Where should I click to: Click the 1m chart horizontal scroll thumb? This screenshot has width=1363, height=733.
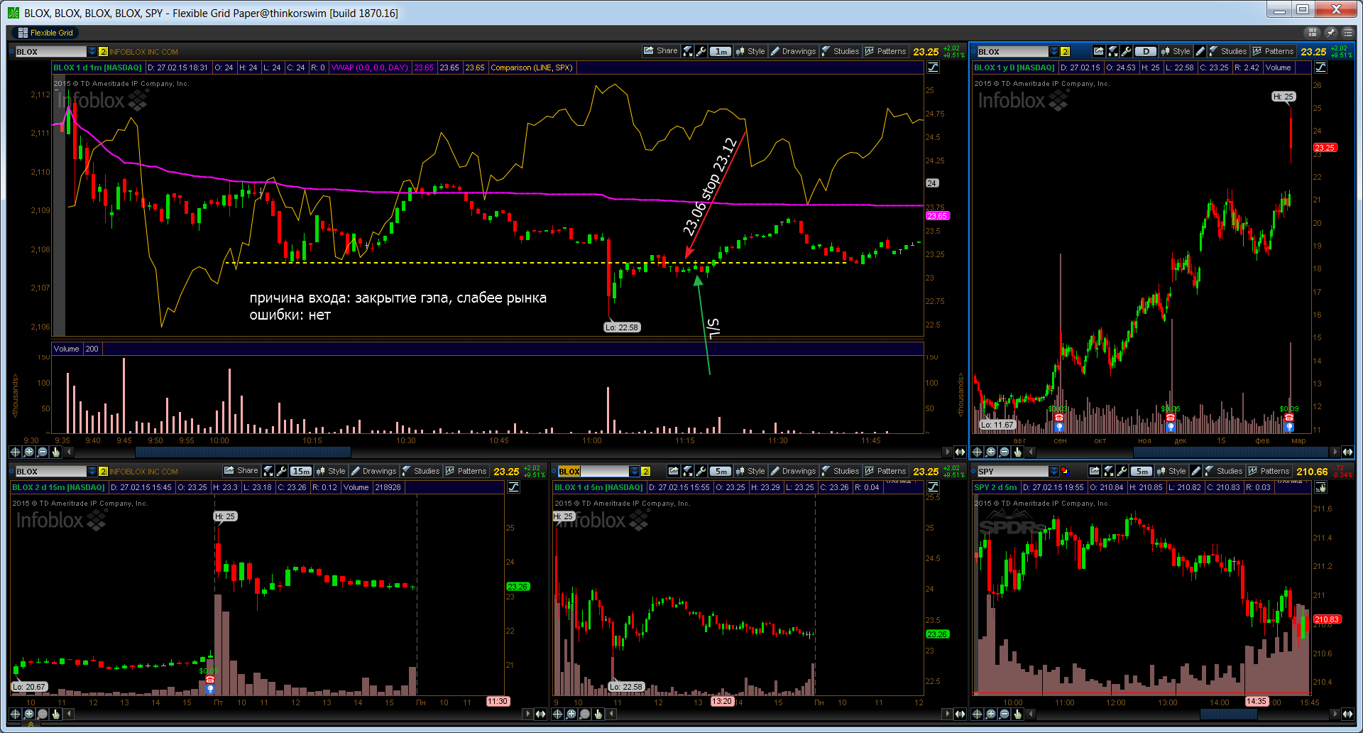coord(243,452)
